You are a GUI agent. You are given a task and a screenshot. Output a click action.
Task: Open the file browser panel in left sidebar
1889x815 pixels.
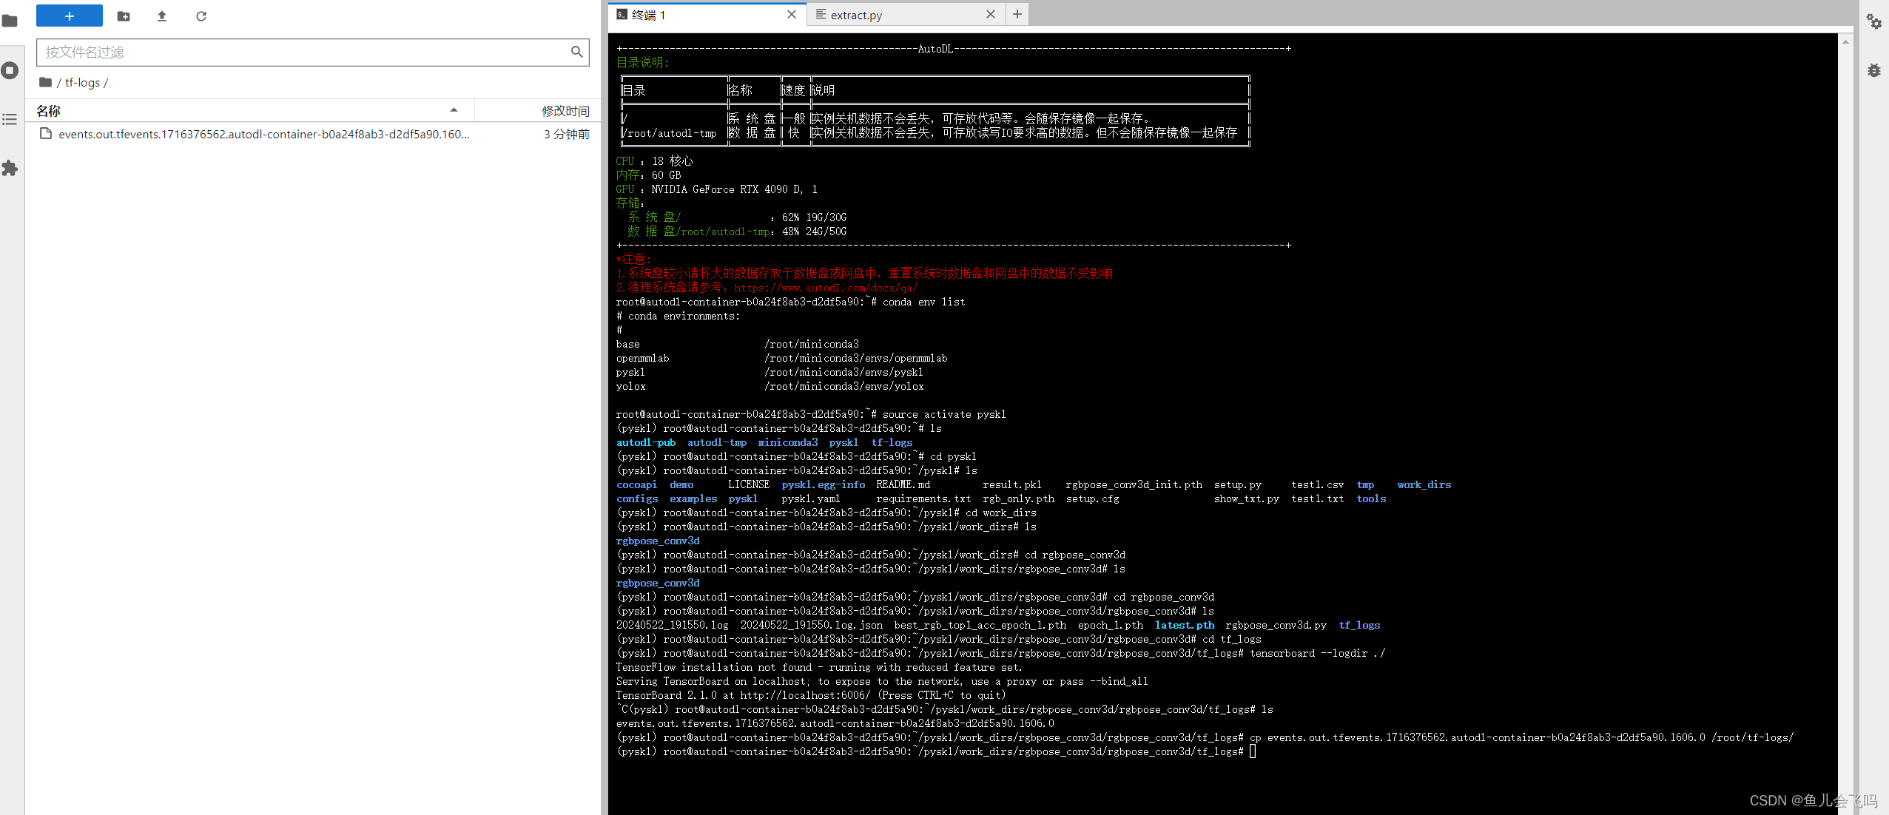10,21
